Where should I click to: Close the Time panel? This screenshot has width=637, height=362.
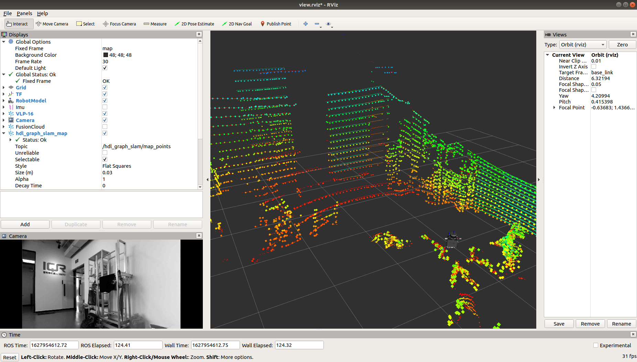tap(633, 334)
